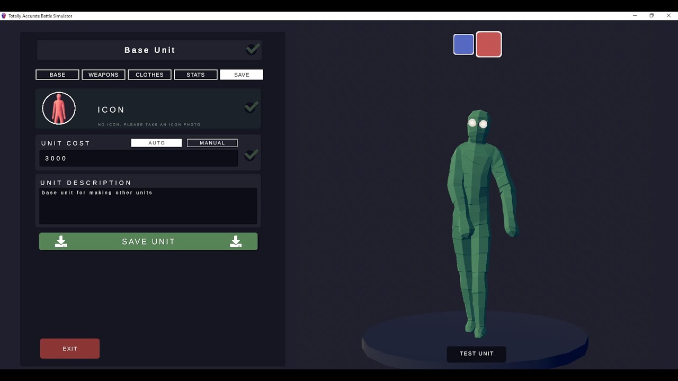Click the Totally Accurate Battle Simulator title icon

(x=4, y=16)
